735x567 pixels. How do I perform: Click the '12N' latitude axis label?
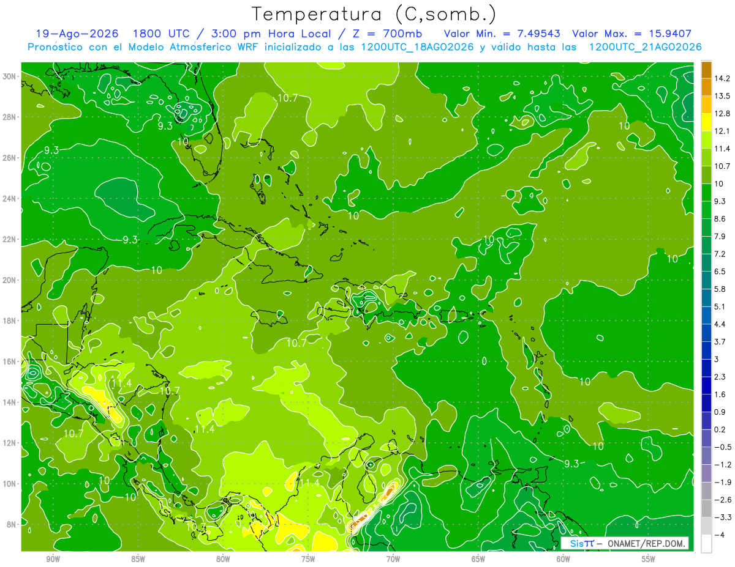tap(9, 443)
